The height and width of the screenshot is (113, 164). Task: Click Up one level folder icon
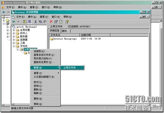tap(25, 22)
